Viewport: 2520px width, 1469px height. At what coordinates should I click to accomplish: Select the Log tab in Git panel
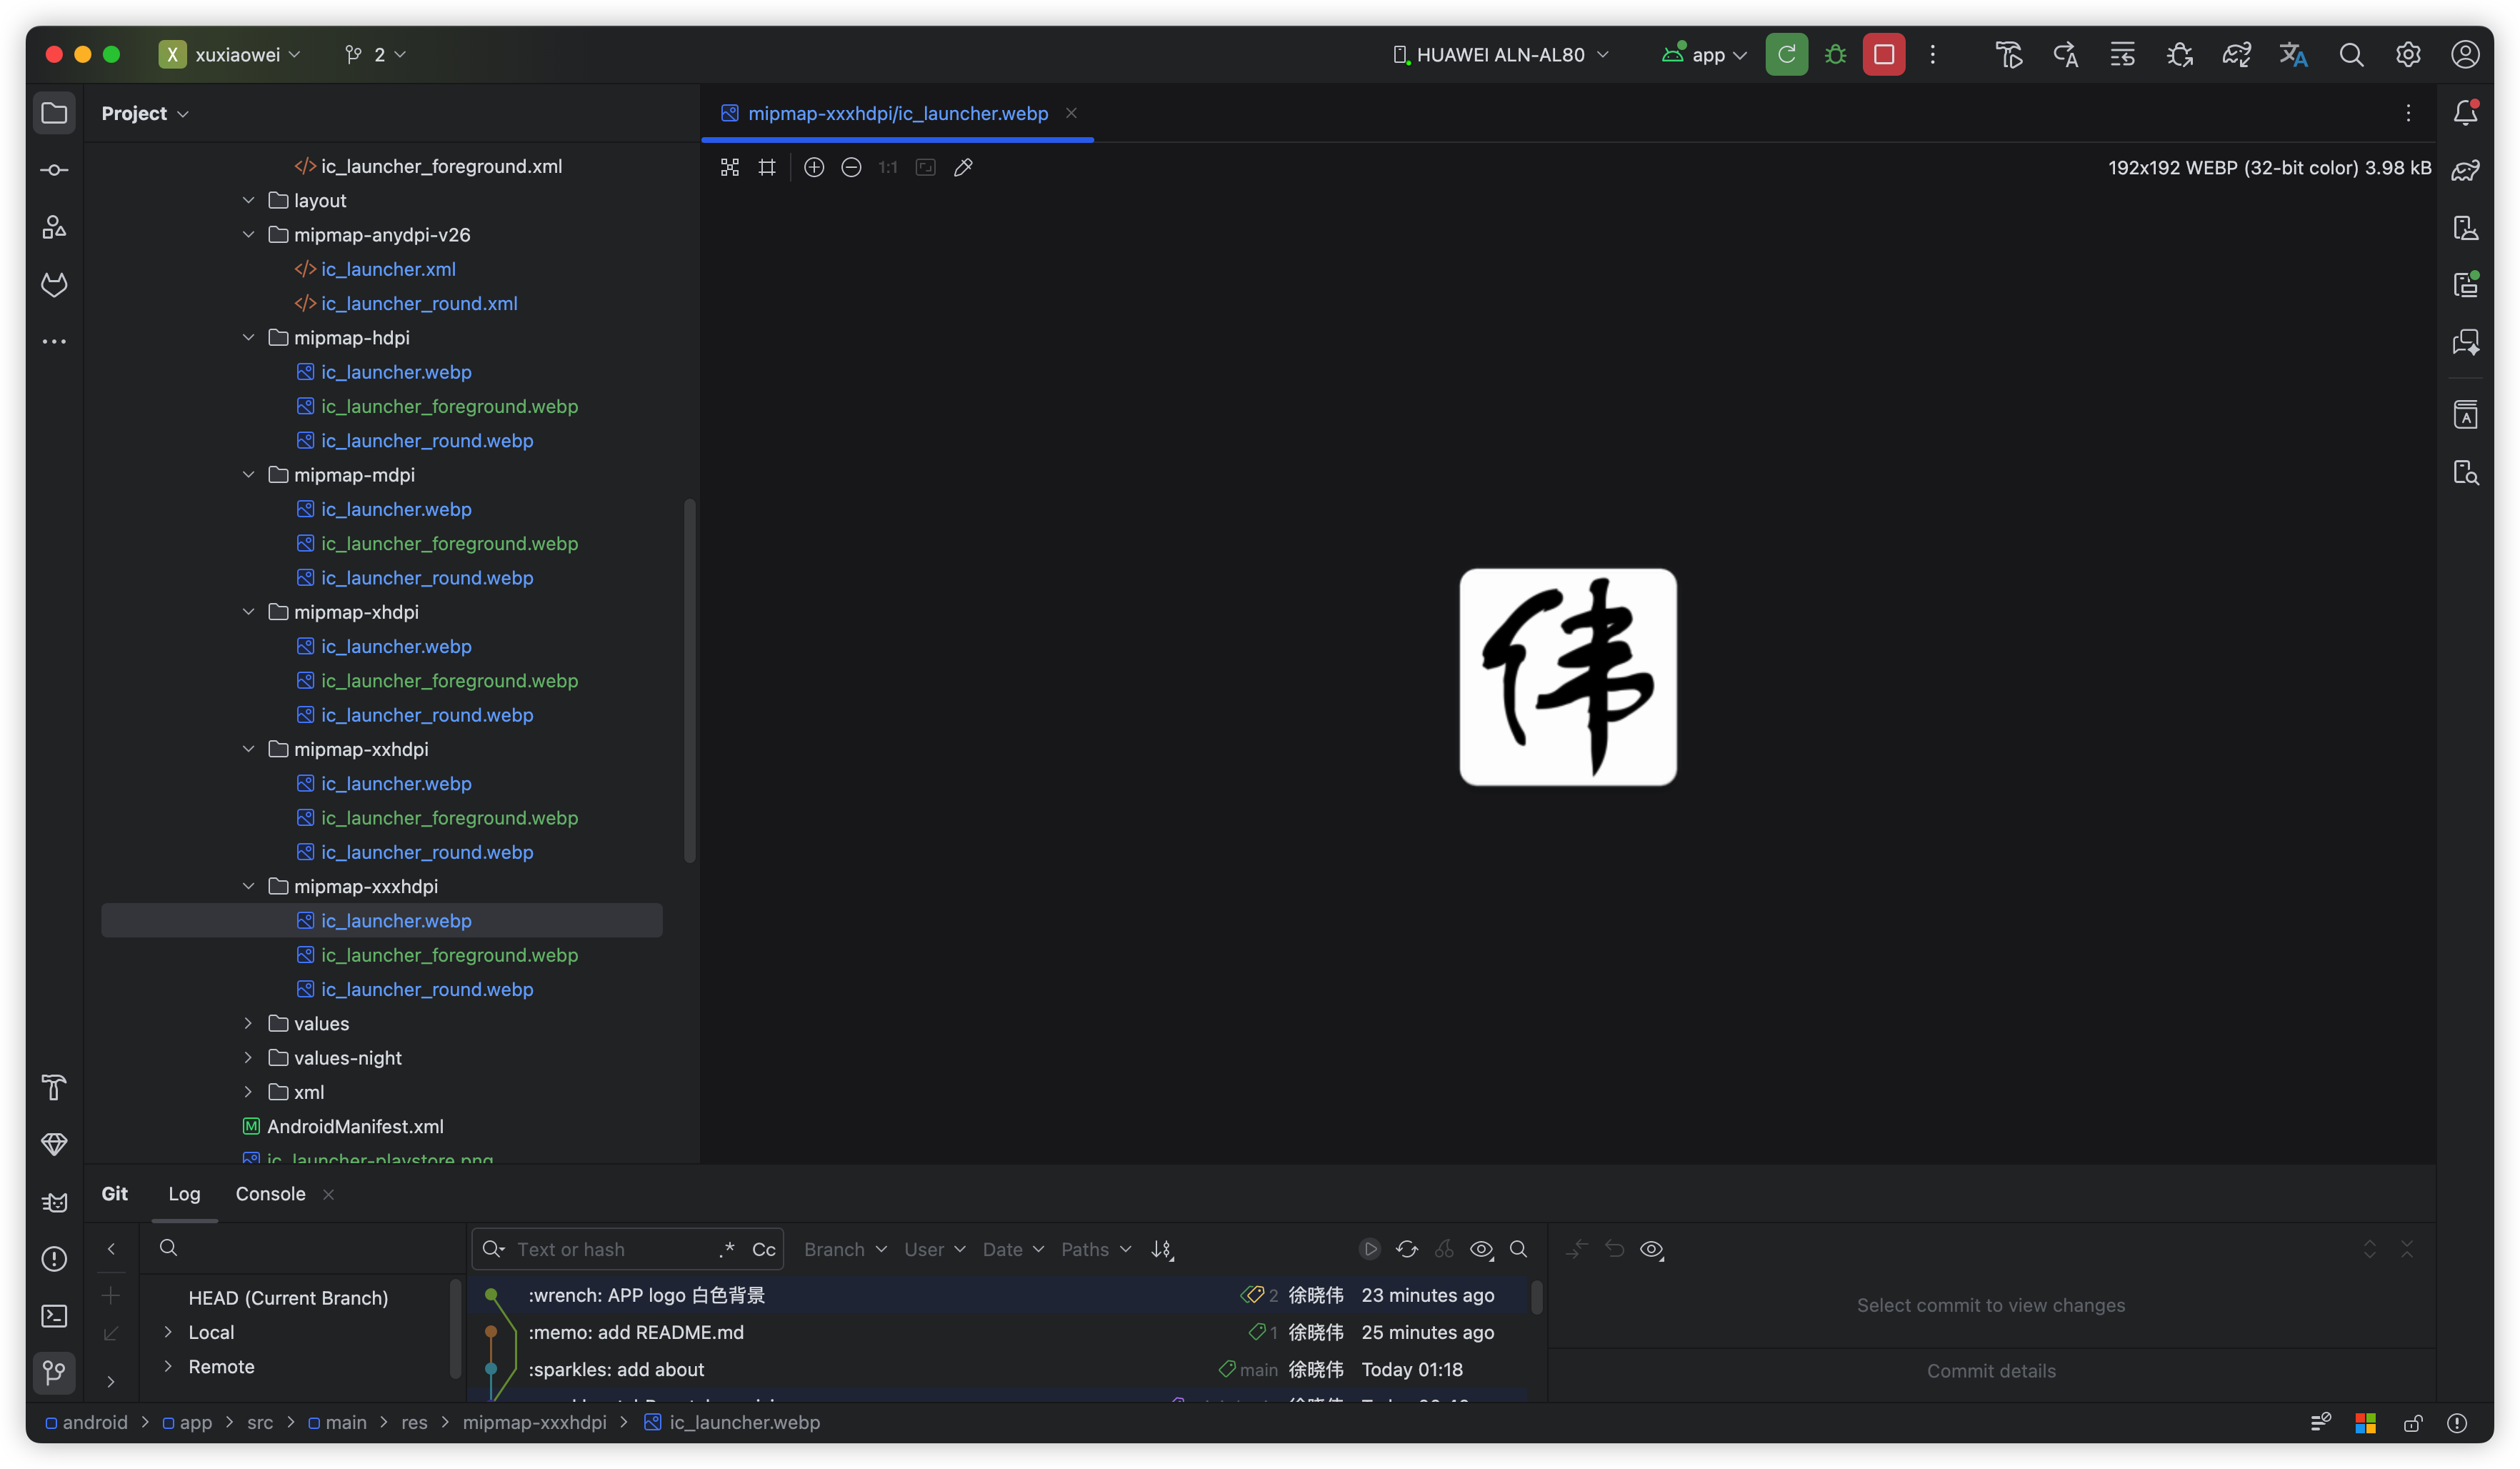(184, 1193)
